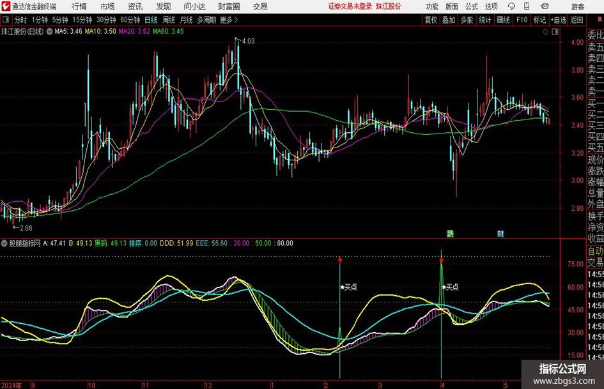This screenshot has height=389, width=604.
Task: Expand the 股朋指标网 indicator dropdown
Action: 4,243
